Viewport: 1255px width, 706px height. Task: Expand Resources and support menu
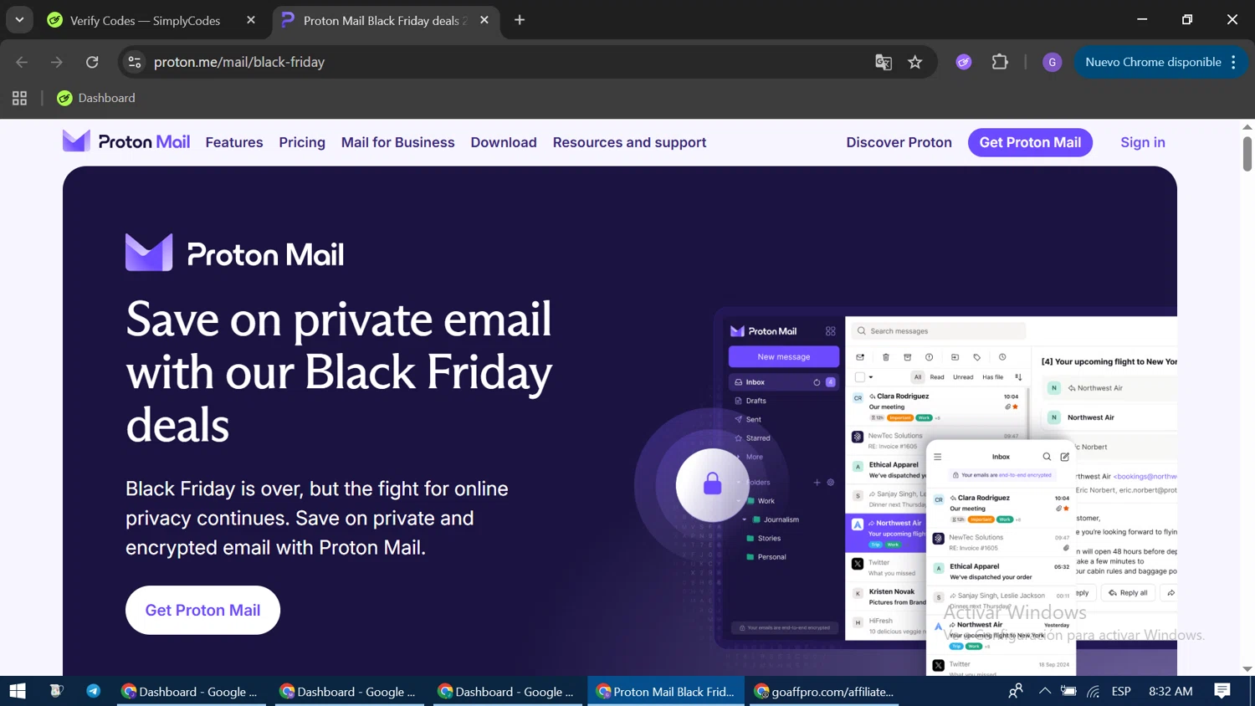(629, 142)
